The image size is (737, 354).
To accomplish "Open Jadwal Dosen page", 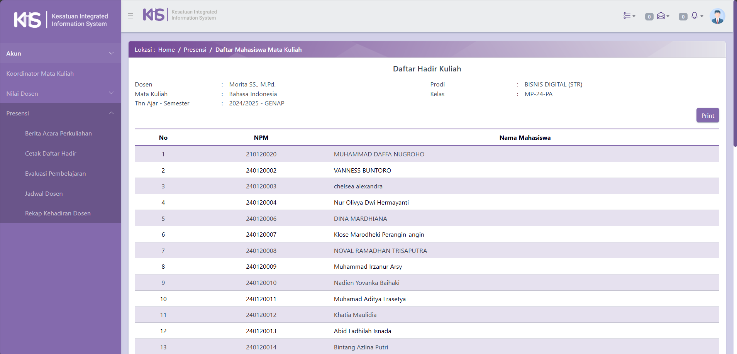I will coord(44,193).
